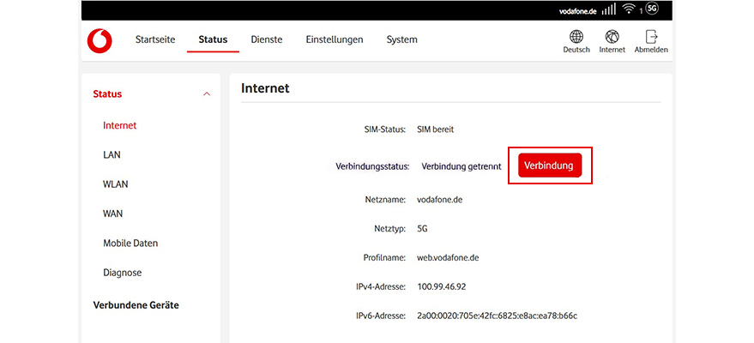Screen dimensions: 754x343
Task: Open WLAN status page
Action: [116, 184]
